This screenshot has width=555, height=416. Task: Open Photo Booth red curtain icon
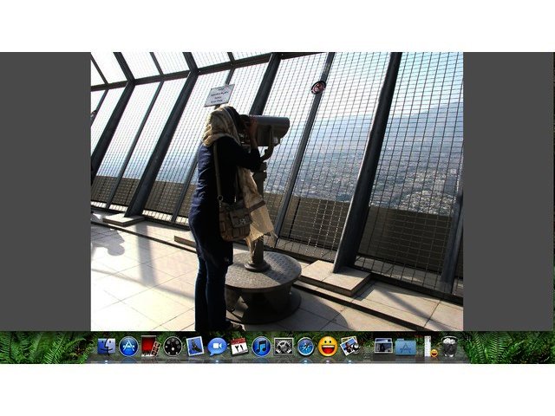coord(150,348)
